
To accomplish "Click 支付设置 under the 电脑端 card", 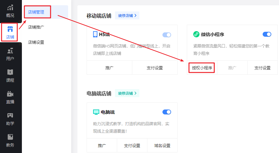I will pyautogui.click(x=132, y=146).
